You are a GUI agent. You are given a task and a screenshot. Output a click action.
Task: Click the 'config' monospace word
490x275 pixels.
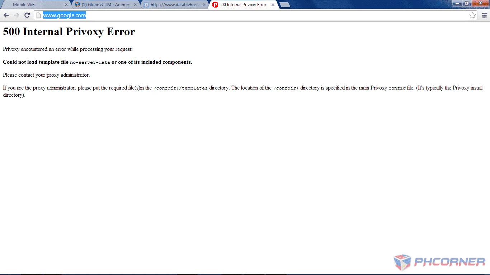coord(397,88)
